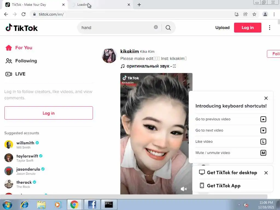Bookmark this page with the star icon
This screenshot has width=280, height=210.
point(254,14)
